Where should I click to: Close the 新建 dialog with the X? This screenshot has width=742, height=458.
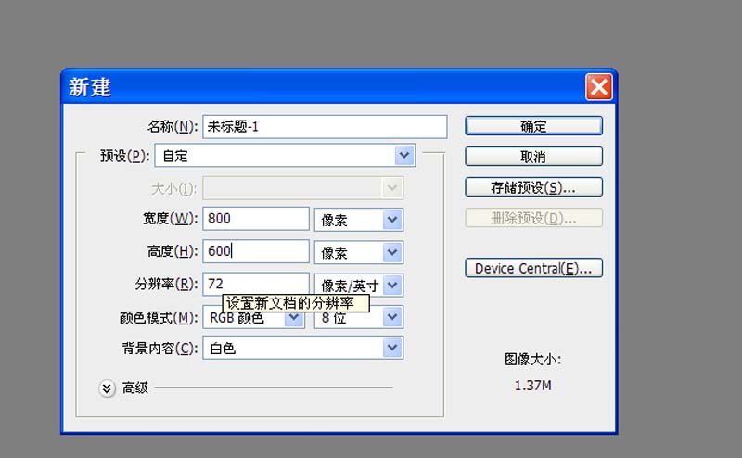[598, 87]
